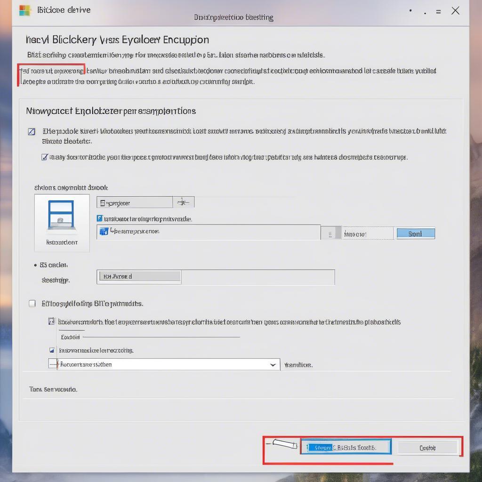Click the 'Rstoaedeerr' caption under the thumbnail
Screen dimensions: 482x482
62,242
